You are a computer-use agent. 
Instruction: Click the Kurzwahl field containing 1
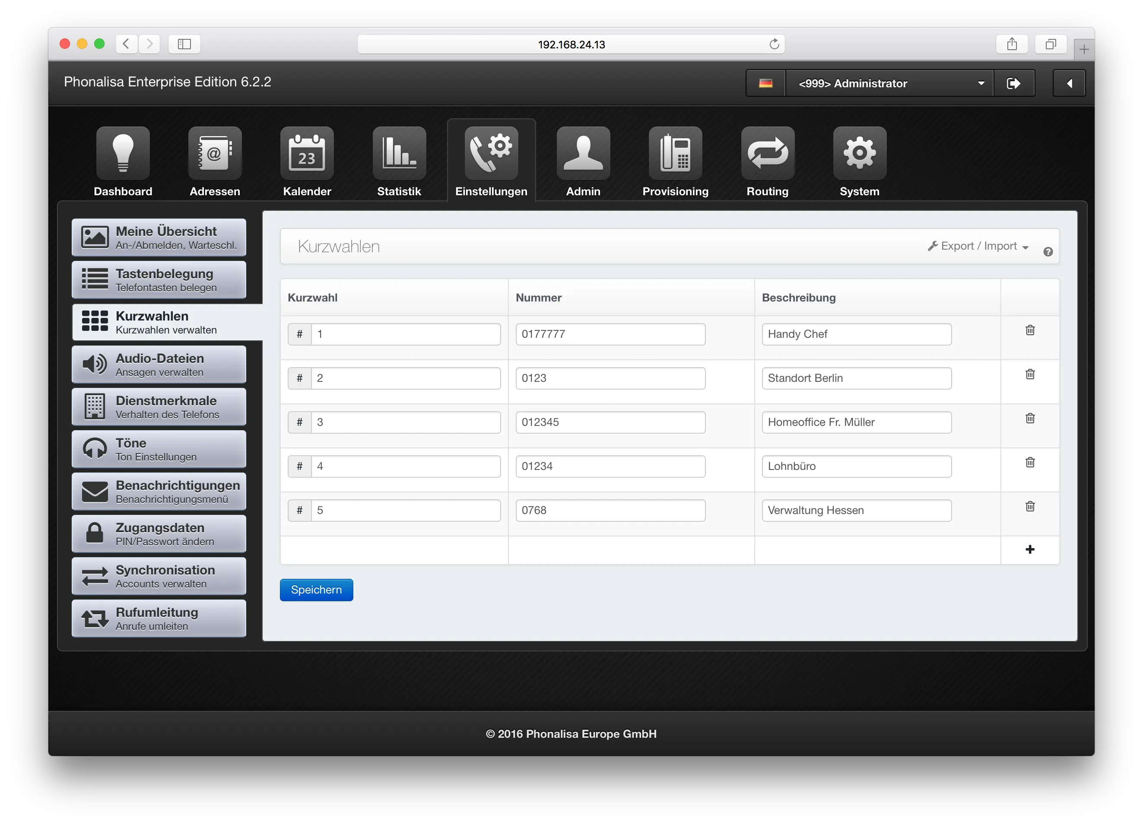click(406, 334)
